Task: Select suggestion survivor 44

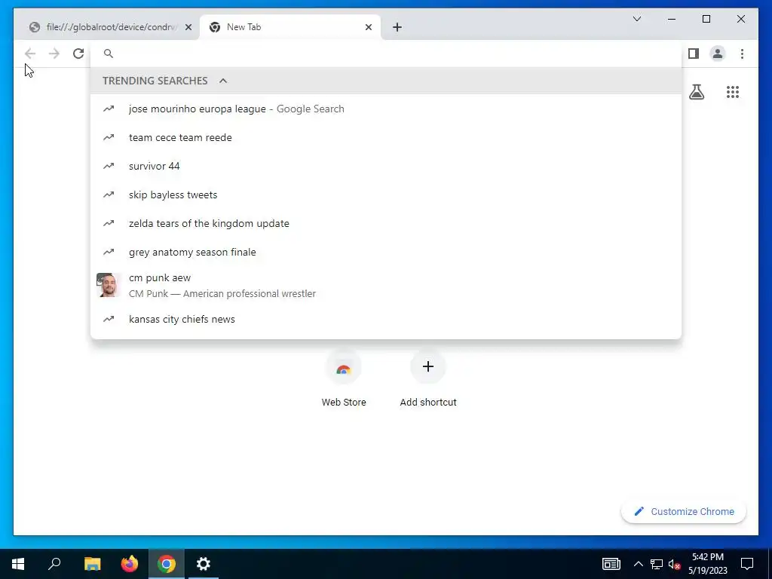Action: click(386, 166)
